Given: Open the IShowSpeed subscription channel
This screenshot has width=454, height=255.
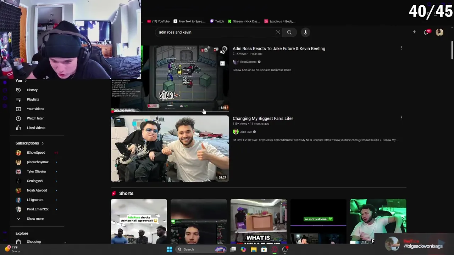Looking at the screenshot, I should point(36,153).
